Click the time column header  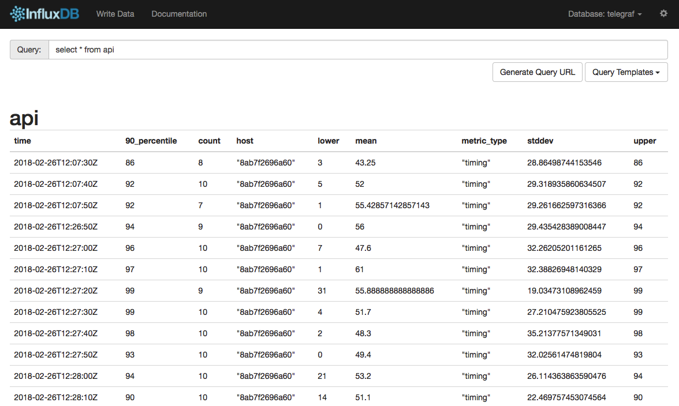(23, 141)
